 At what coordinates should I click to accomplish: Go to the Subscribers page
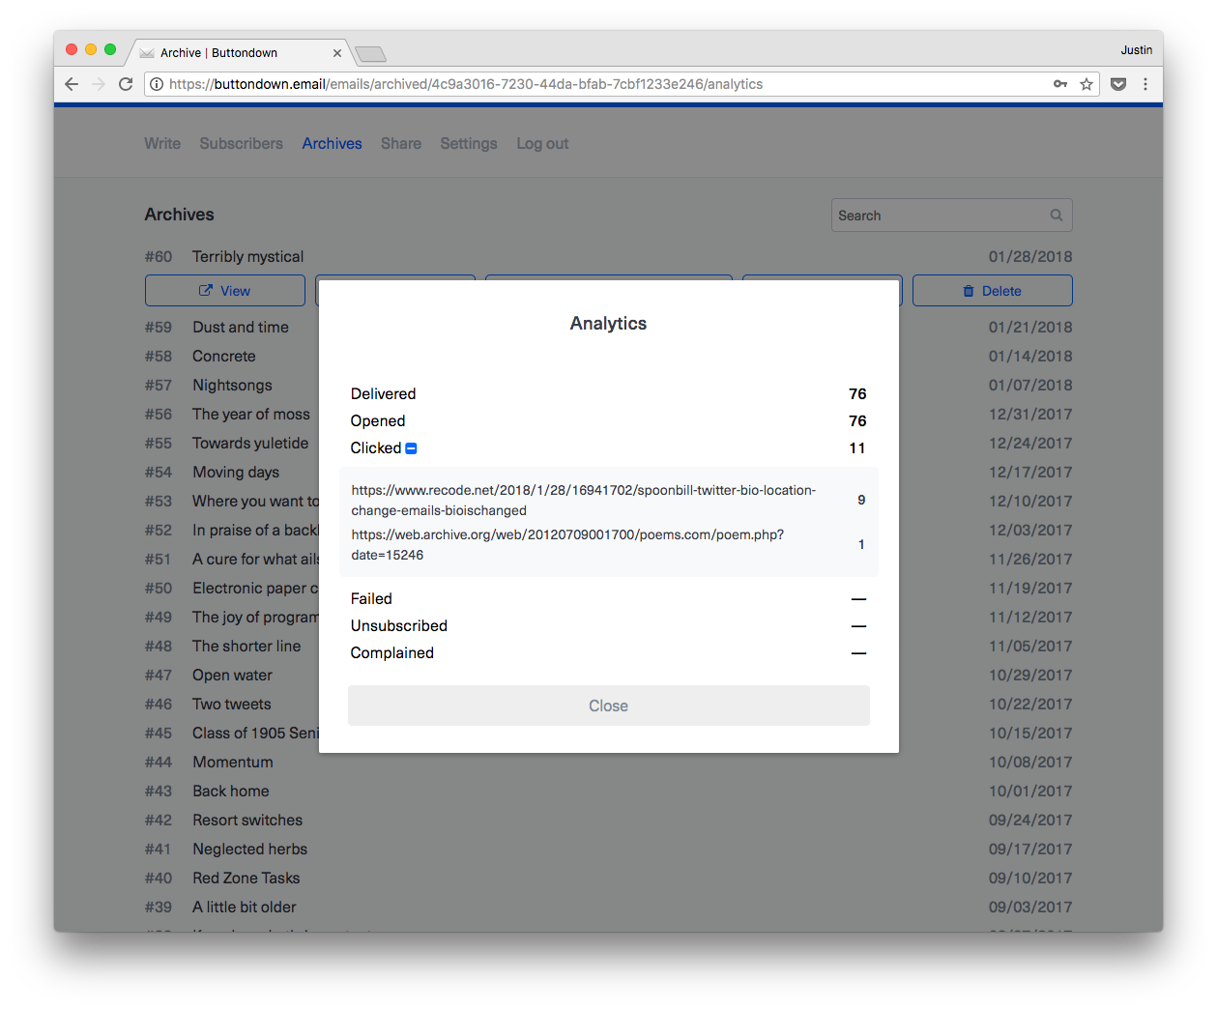click(241, 143)
